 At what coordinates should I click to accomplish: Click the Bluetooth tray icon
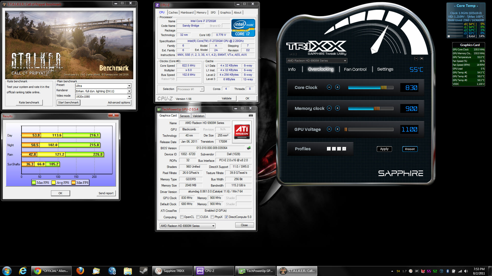tap(448, 271)
